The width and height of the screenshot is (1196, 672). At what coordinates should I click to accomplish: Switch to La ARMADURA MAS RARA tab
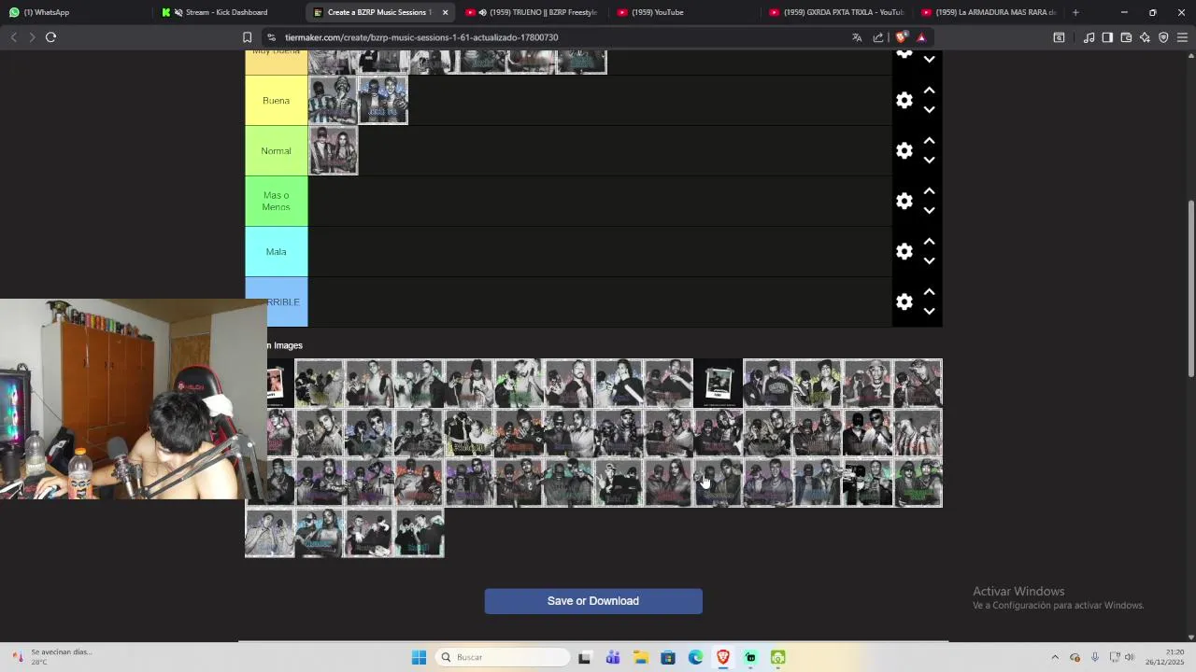[988, 12]
